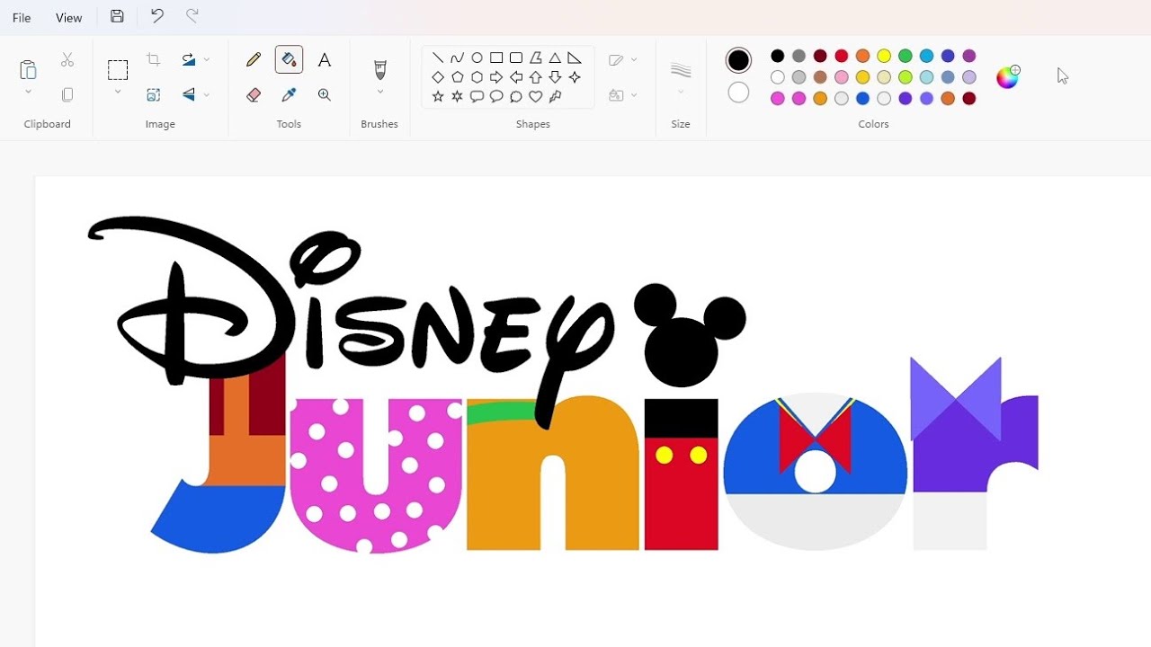Click the Crop tool icon

pos(154,59)
